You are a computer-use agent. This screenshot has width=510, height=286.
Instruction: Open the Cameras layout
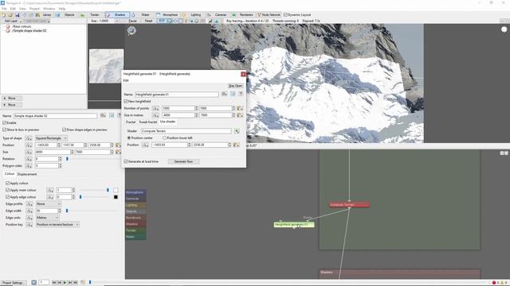pyautogui.click(x=218, y=15)
